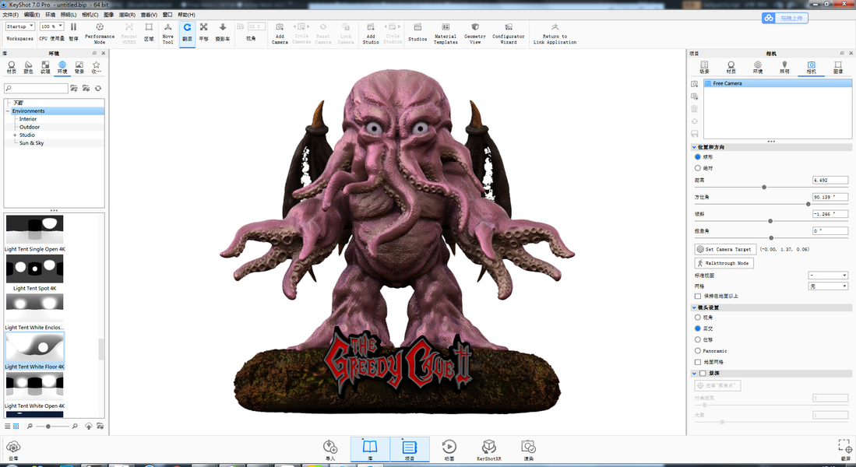This screenshot has width=856, height=467.
Task: Enable the 保持在地面以上 checkbox
Action: (x=698, y=297)
